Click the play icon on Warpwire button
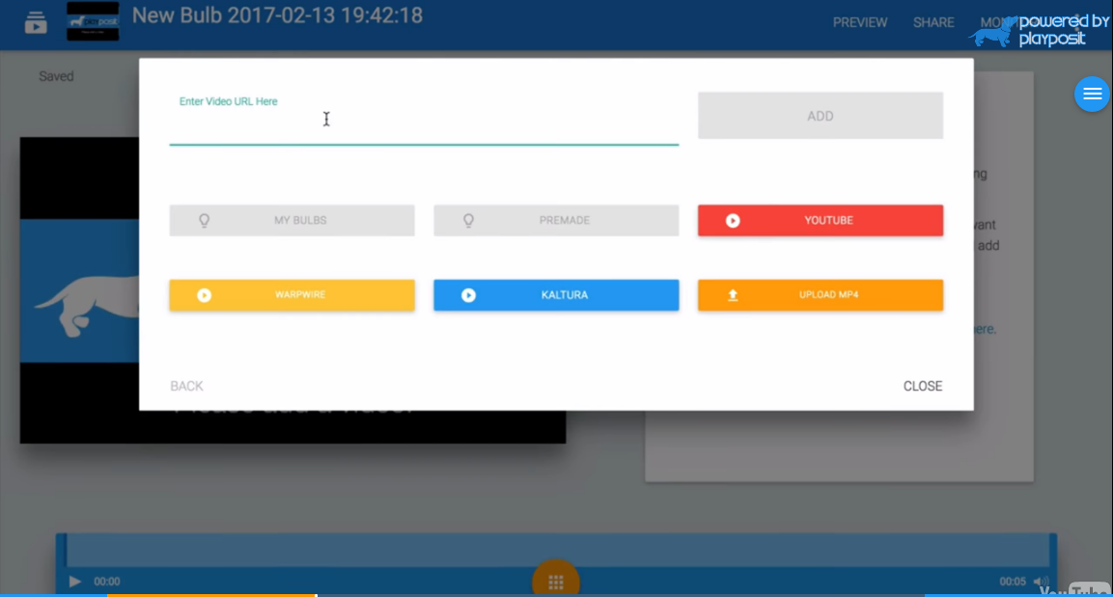The image size is (1113, 597). (205, 295)
